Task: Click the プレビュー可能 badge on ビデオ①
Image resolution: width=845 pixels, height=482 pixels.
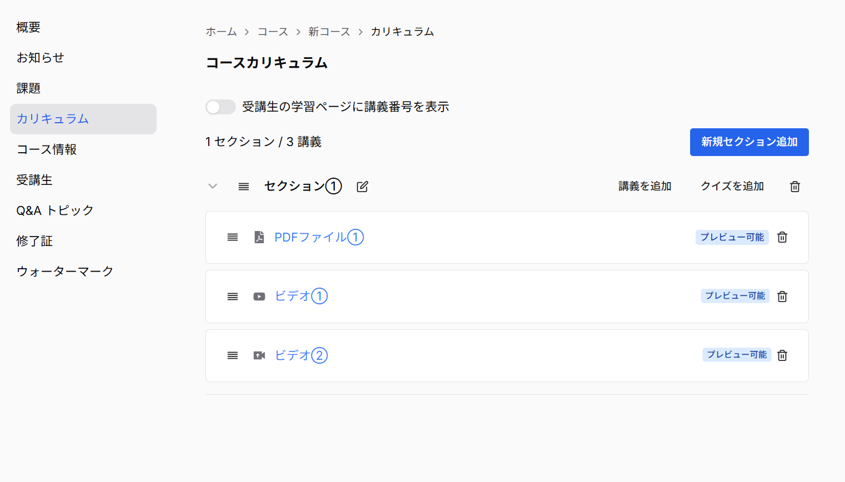Action: (735, 296)
